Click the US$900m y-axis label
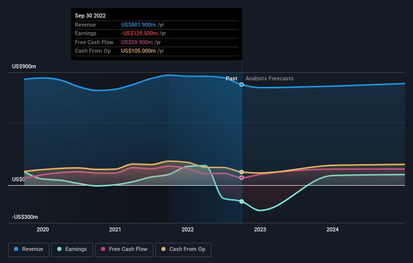 (x=24, y=66)
